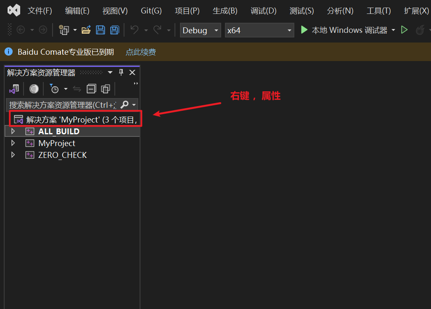Open the 扩展(X) menu
The height and width of the screenshot is (309, 431).
point(416,11)
